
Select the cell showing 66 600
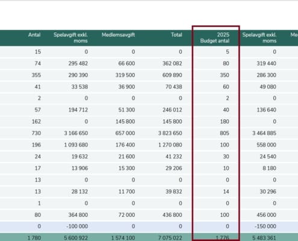coord(126,63)
